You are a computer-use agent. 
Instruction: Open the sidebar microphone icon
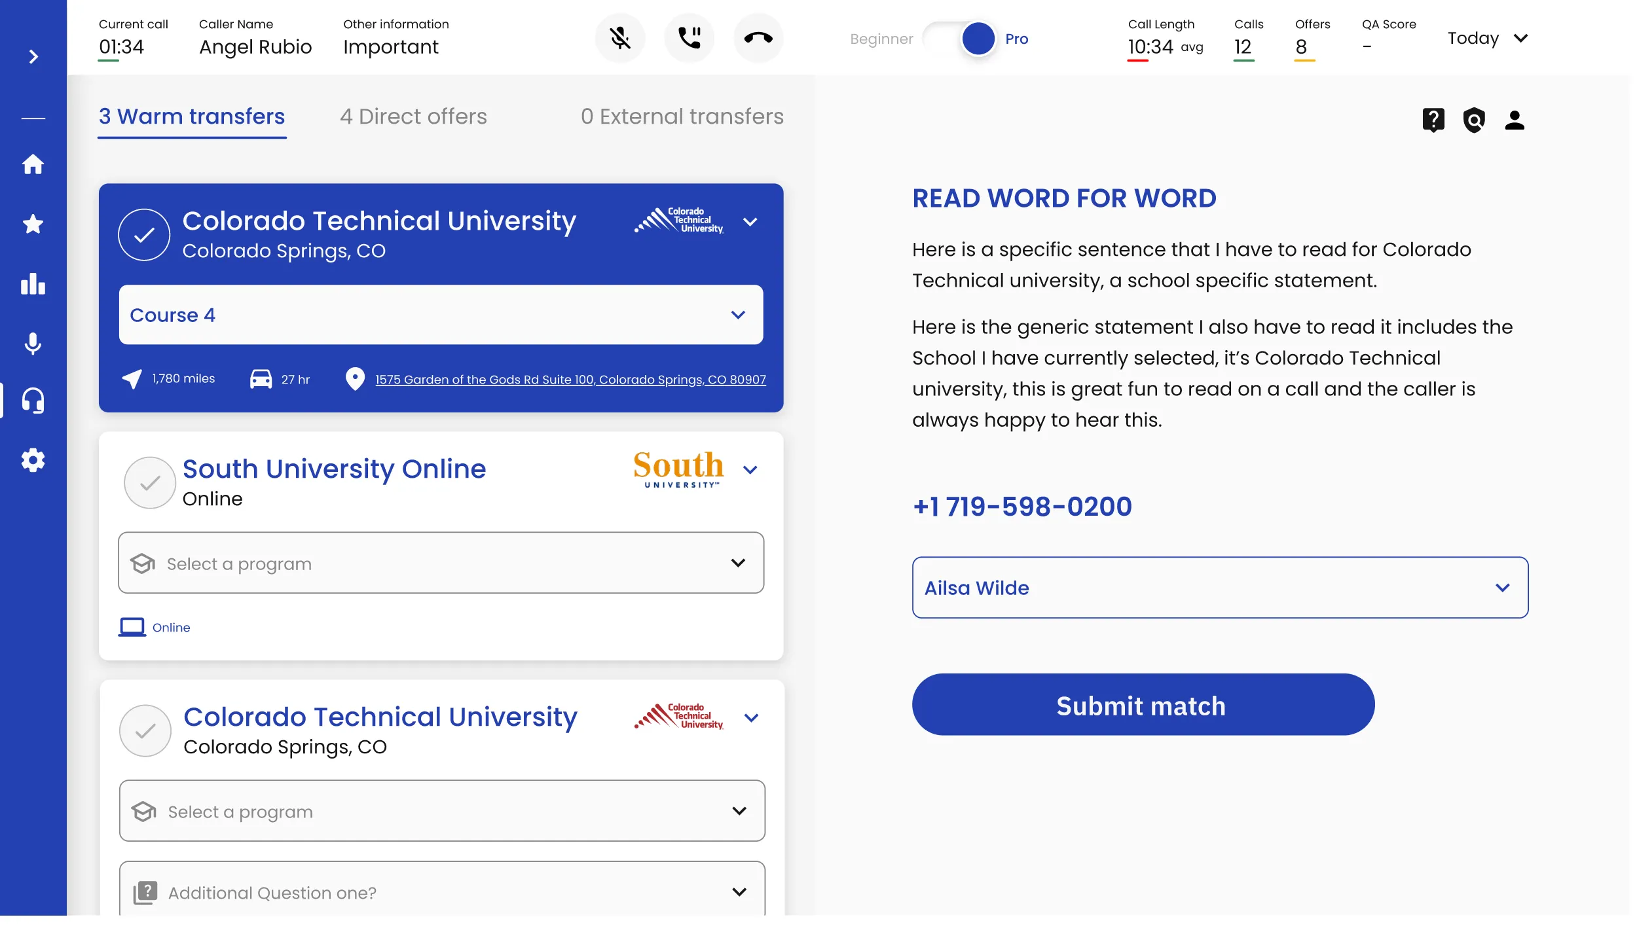33,344
